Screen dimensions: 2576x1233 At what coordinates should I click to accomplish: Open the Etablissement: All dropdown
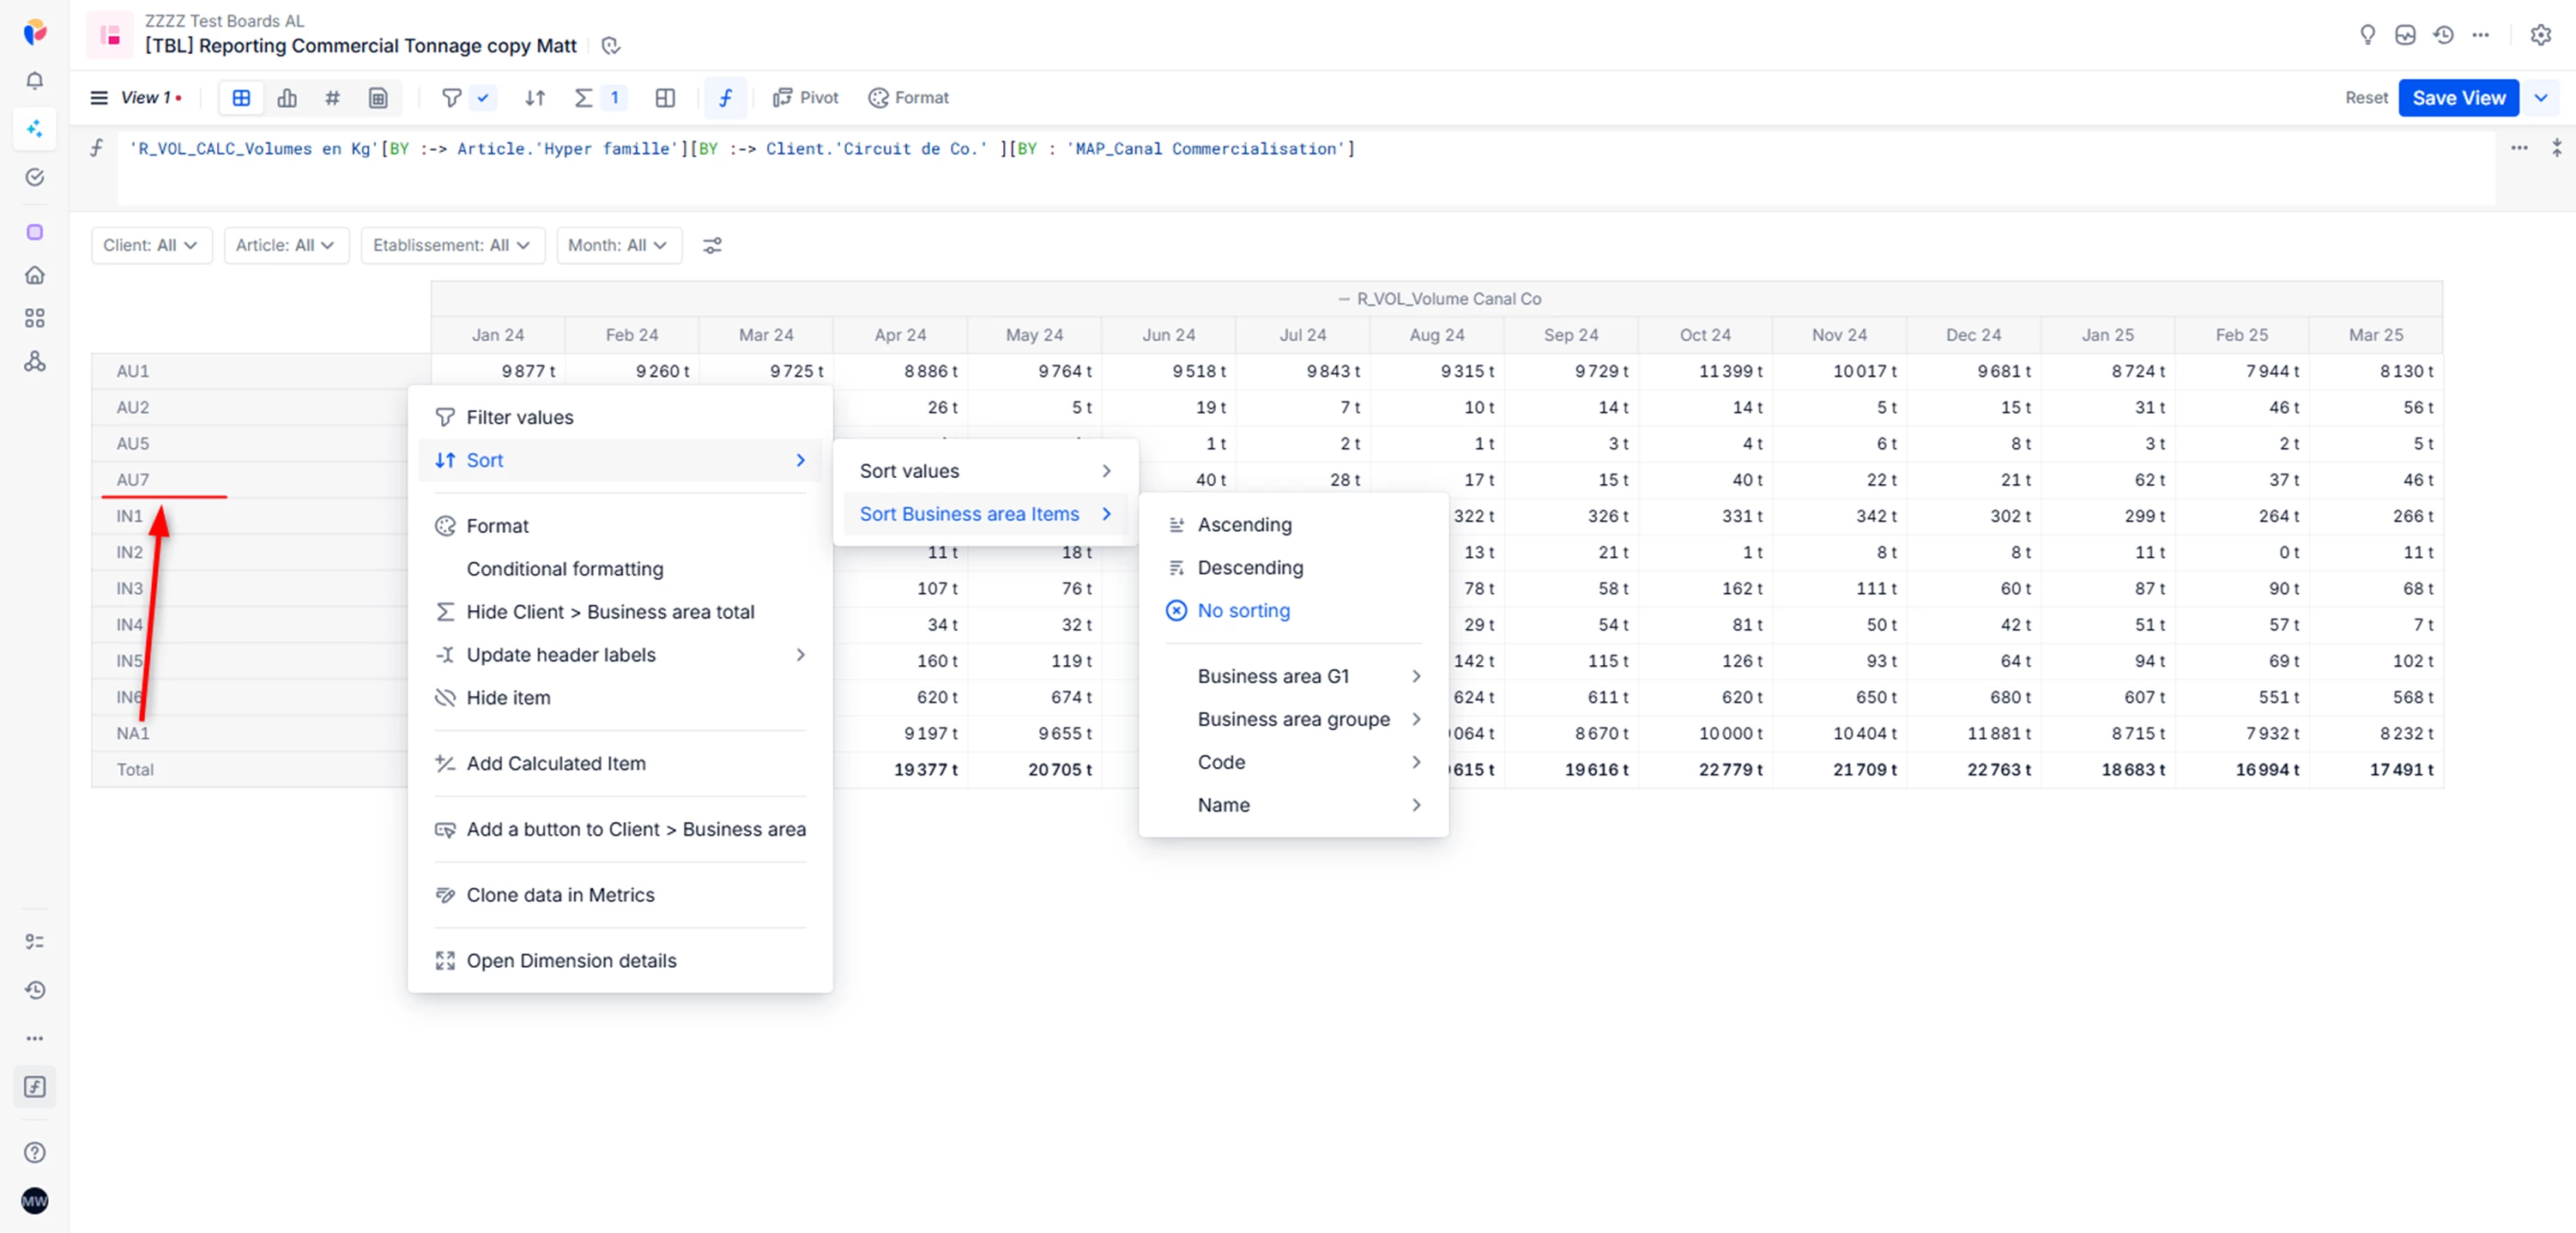pos(452,245)
